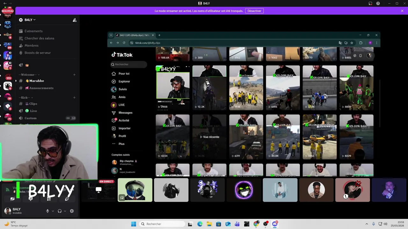Add a channel to --Welcome-- category
The image size is (408, 229).
tap(74, 75)
